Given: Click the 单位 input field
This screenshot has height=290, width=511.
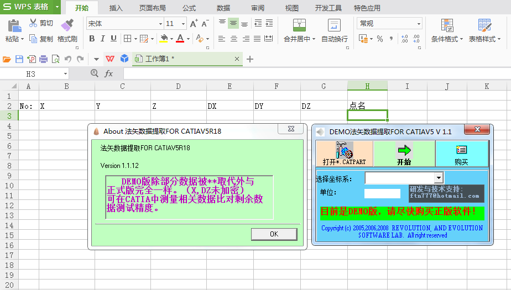Looking at the screenshot, I should pyautogui.click(x=382, y=193).
